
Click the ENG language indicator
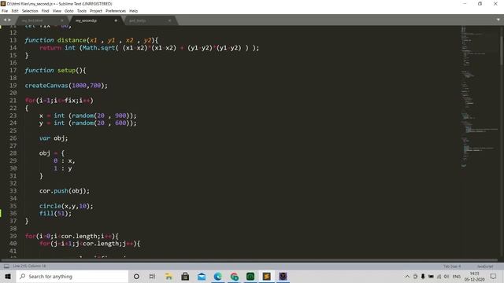pos(457,276)
